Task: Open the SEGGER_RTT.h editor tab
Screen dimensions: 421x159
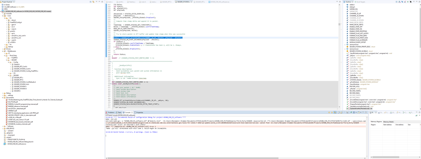Action: (166, 2)
